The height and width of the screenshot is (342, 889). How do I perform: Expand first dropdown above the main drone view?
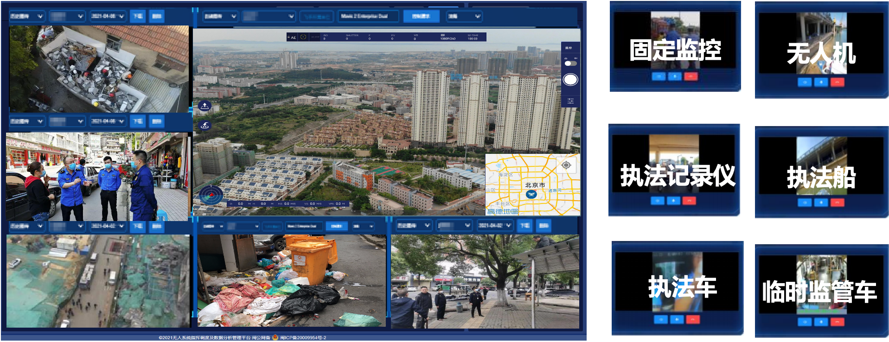(220, 16)
